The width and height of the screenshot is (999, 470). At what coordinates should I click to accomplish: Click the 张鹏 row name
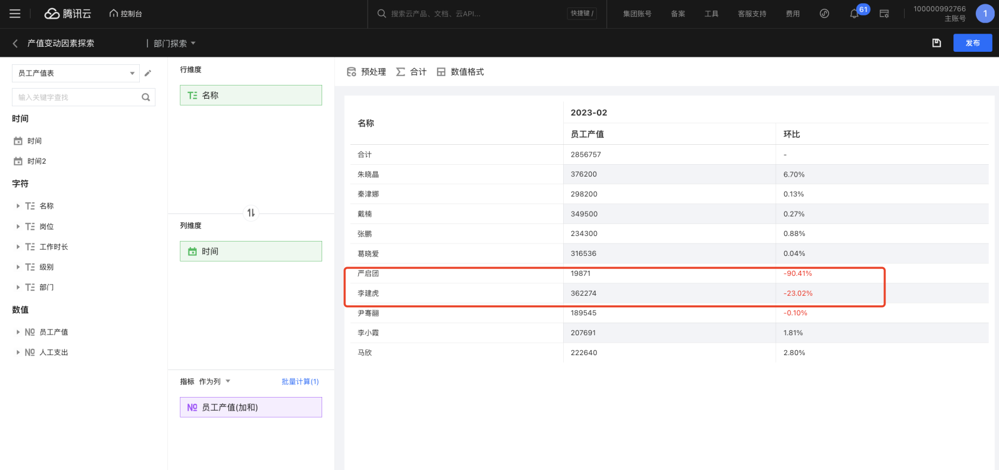365,233
